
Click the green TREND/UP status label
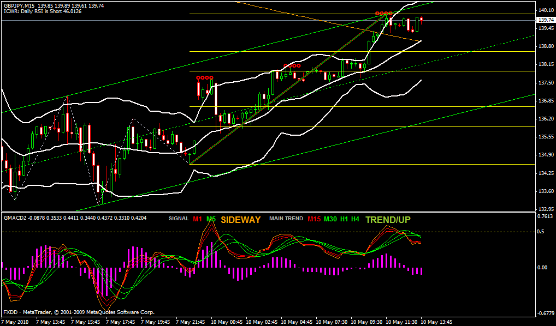[x=388, y=220]
